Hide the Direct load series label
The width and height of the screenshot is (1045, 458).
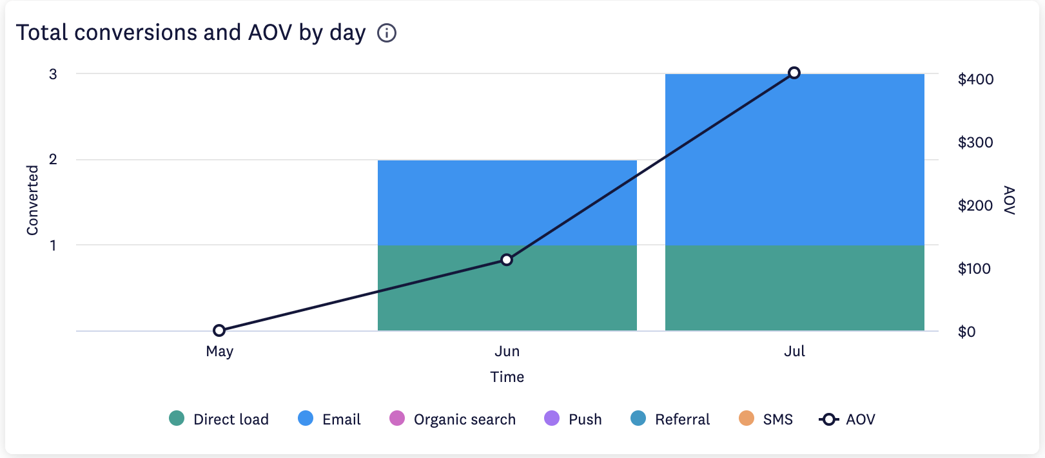231,419
